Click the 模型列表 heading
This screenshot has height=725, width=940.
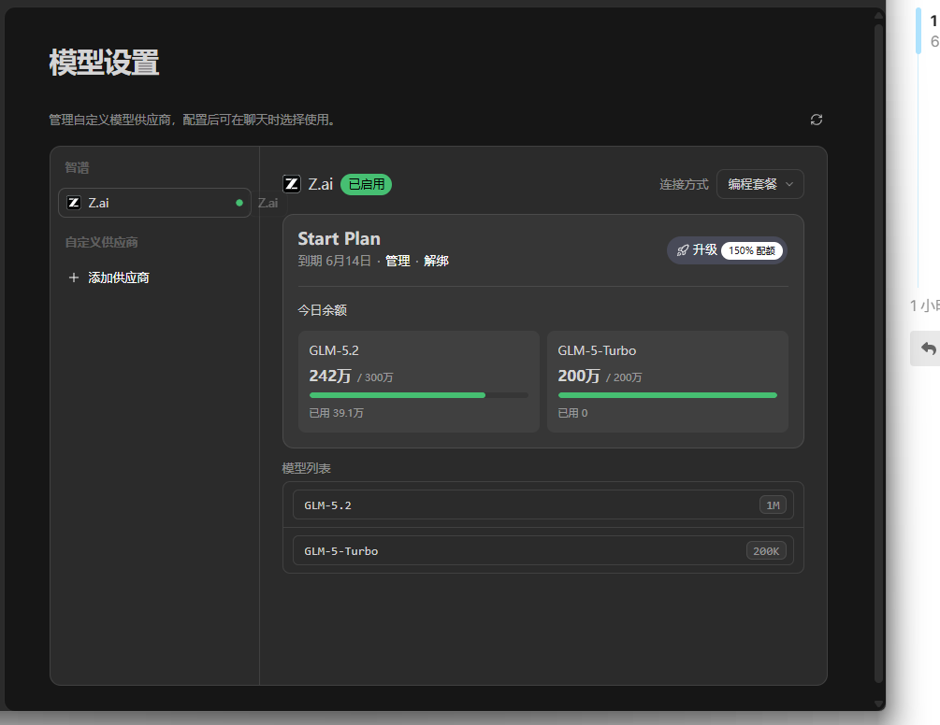(307, 468)
